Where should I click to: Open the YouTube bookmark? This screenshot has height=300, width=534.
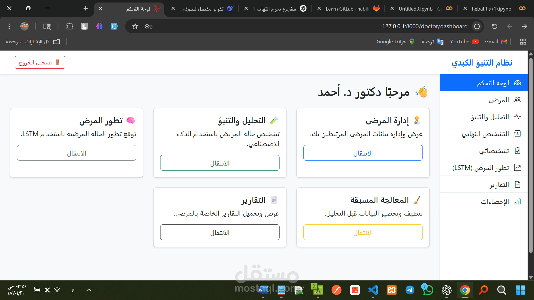[464, 42]
